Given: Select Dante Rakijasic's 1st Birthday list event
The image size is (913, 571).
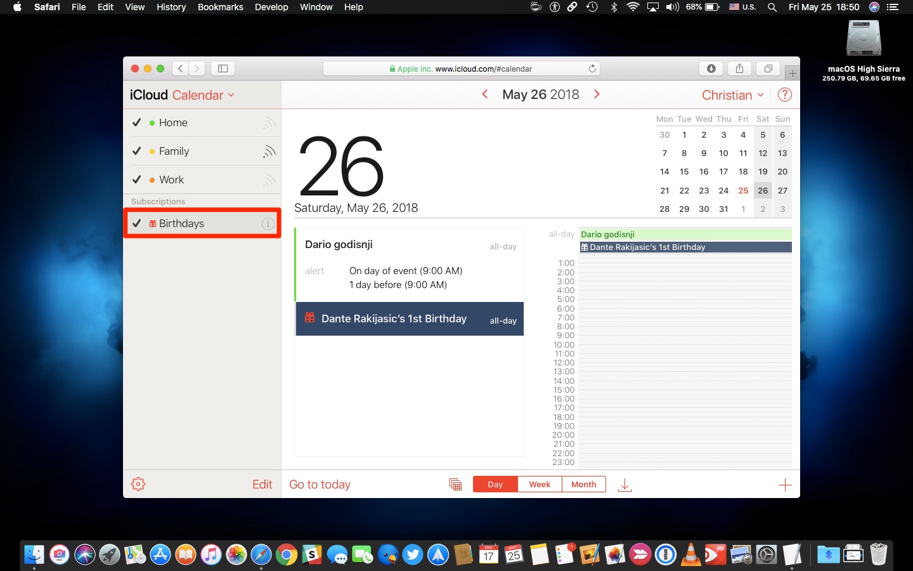Looking at the screenshot, I should (x=410, y=318).
